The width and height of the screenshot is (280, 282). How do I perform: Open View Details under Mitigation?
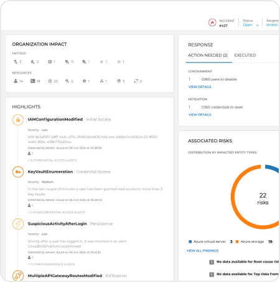click(200, 115)
